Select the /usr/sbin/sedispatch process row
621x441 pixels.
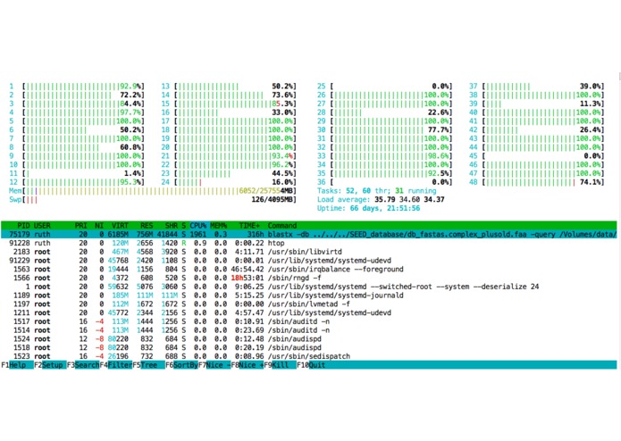[x=309, y=356]
